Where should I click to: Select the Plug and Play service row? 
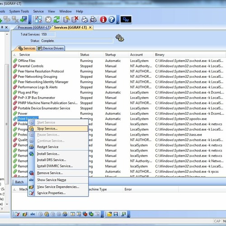[118, 92]
